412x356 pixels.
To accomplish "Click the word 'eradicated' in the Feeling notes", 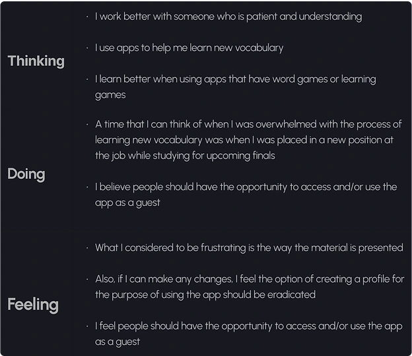I will coord(290,295).
